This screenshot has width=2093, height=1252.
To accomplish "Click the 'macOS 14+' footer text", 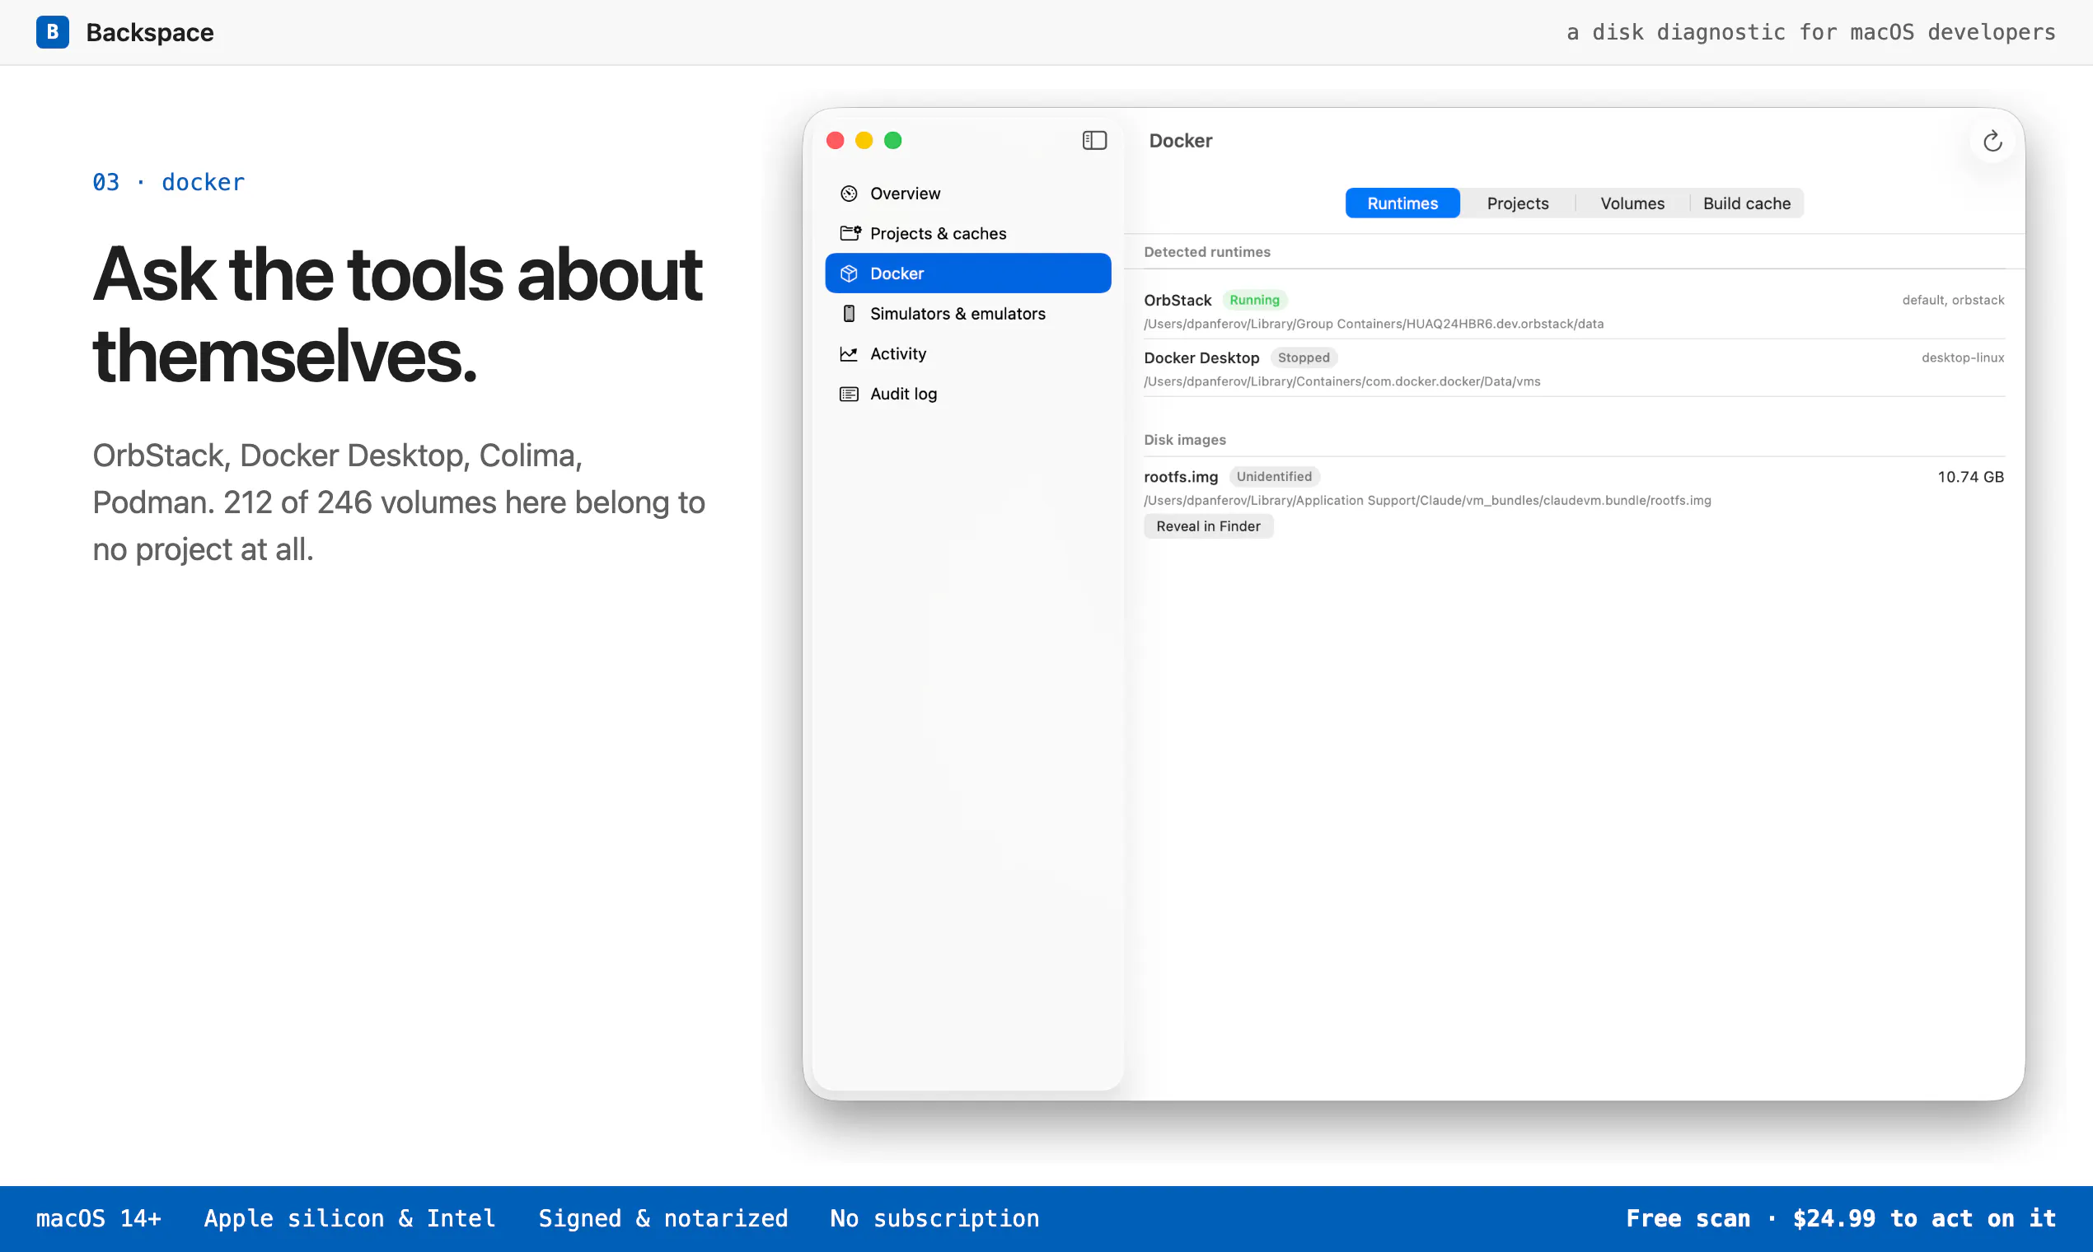I will click(x=98, y=1218).
